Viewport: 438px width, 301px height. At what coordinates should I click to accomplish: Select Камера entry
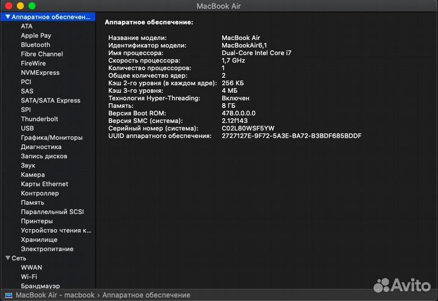point(33,175)
